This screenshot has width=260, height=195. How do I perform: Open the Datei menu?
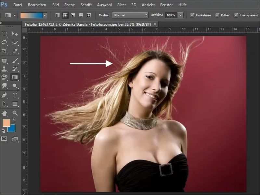click(x=18, y=5)
